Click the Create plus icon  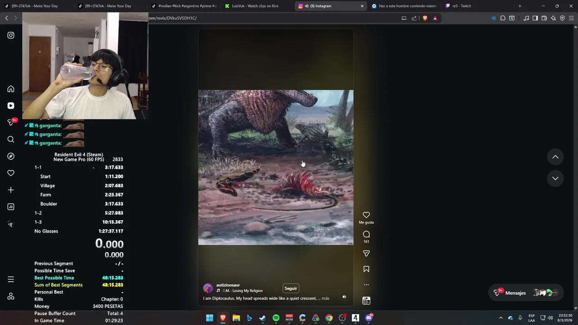click(11, 190)
